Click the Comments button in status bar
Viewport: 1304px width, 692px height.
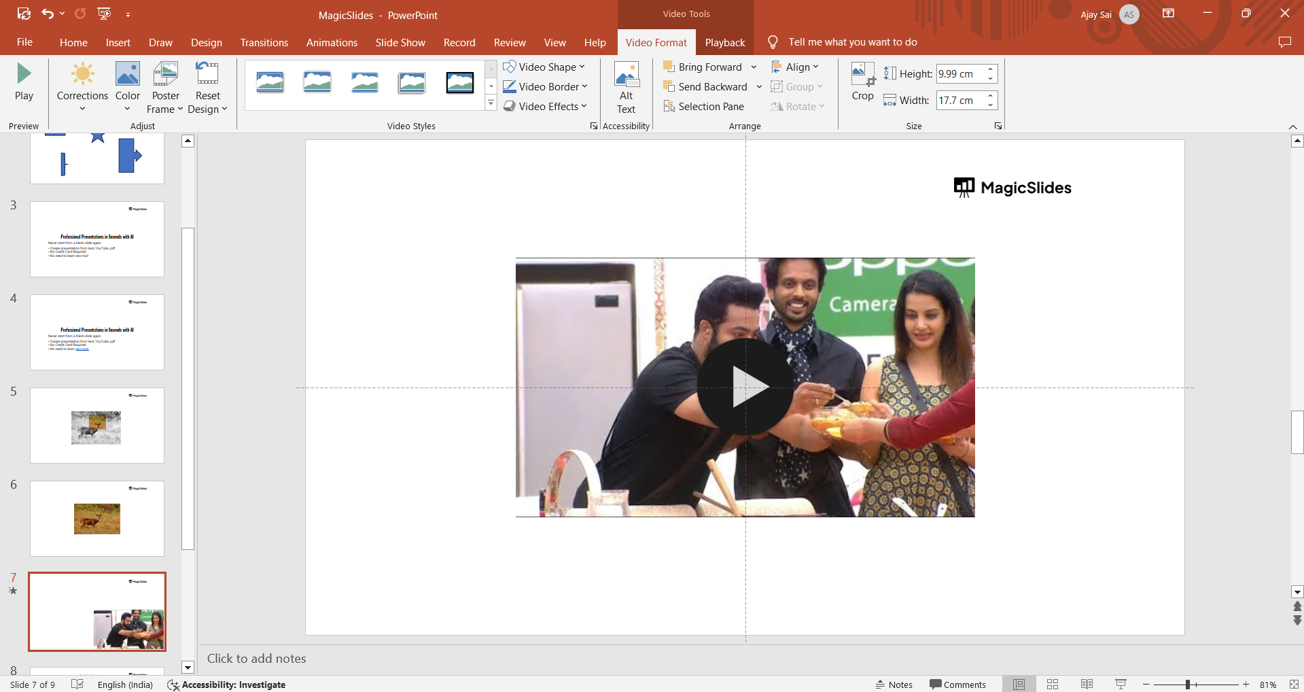tap(957, 685)
